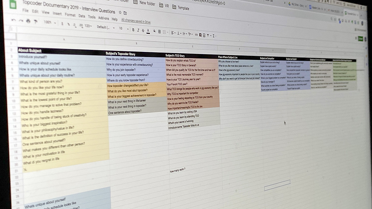The image size is (372, 209).
Task: Undo the last action
Action: coord(14,20)
